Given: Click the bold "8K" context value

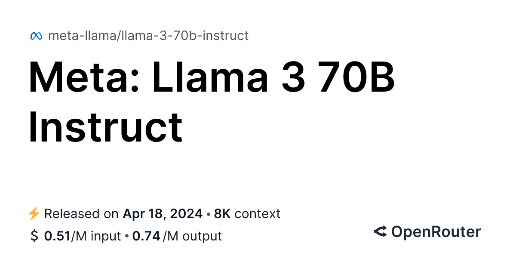Looking at the screenshot, I should click(222, 214).
